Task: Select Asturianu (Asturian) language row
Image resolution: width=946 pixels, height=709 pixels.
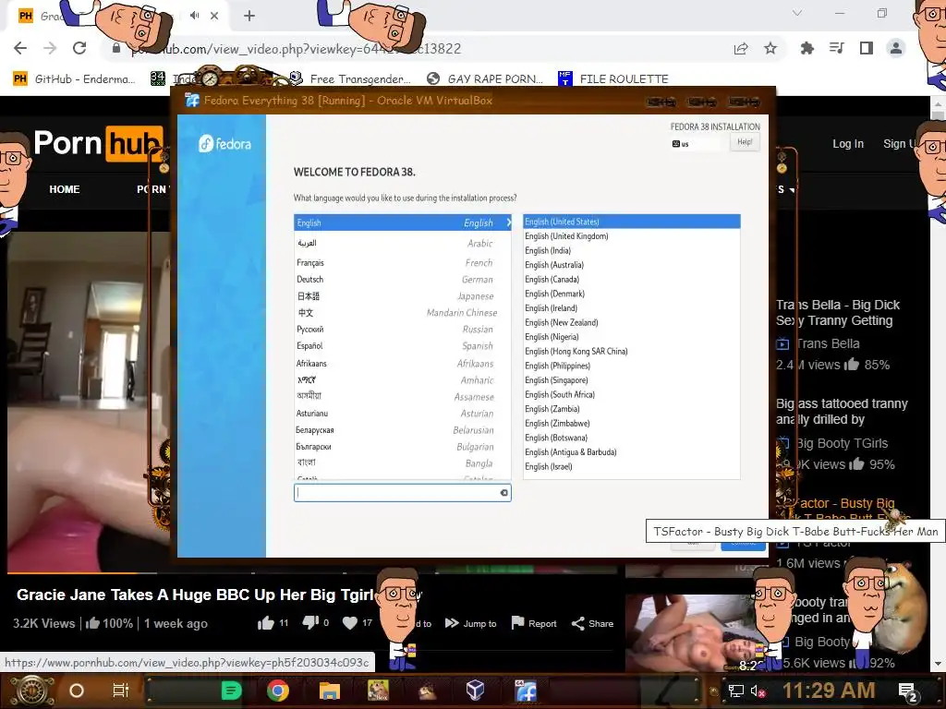Action: click(x=403, y=414)
